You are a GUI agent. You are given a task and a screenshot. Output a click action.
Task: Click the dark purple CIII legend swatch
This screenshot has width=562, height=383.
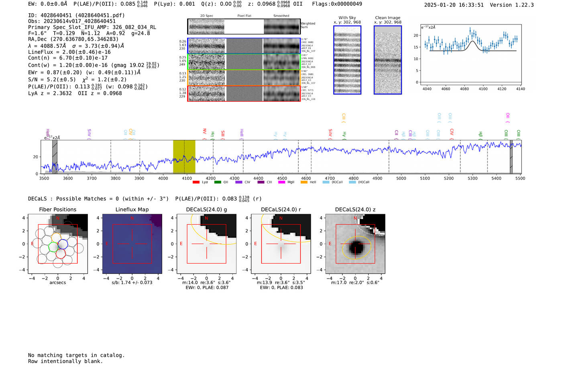point(261,182)
